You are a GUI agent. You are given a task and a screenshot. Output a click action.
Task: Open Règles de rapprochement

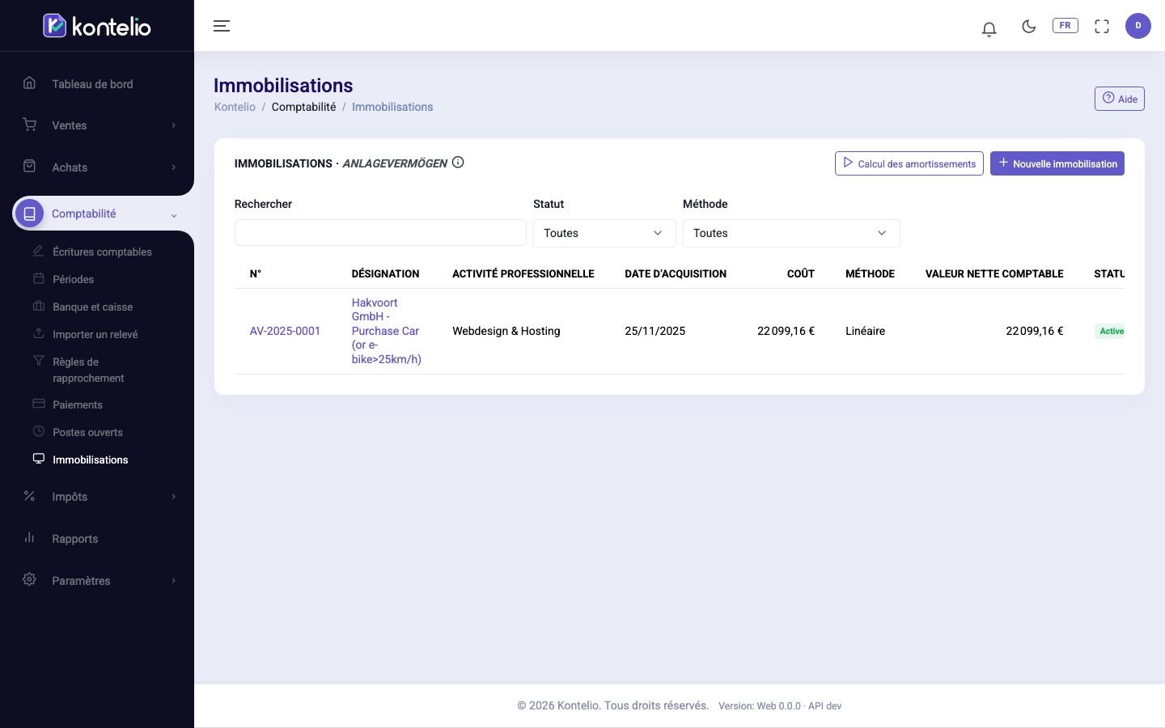(x=88, y=370)
